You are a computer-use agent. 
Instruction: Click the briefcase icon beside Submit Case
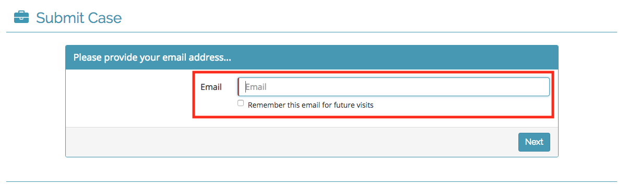[x=21, y=18]
